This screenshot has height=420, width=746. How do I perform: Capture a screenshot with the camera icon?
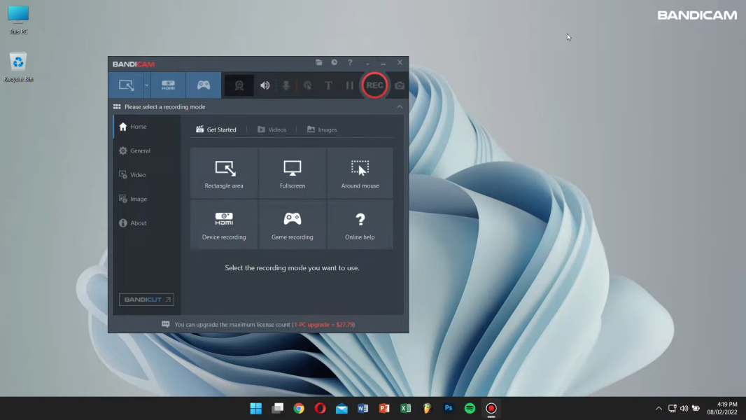click(400, 85)
